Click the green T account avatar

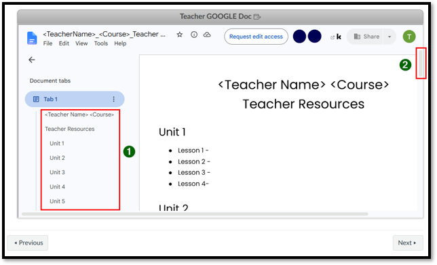pyautogui.click(x=409, y=37)
